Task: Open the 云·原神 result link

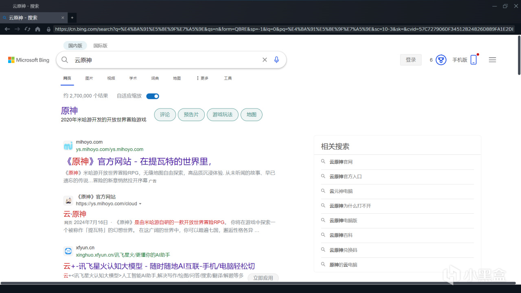Action: tap(75, 214)
